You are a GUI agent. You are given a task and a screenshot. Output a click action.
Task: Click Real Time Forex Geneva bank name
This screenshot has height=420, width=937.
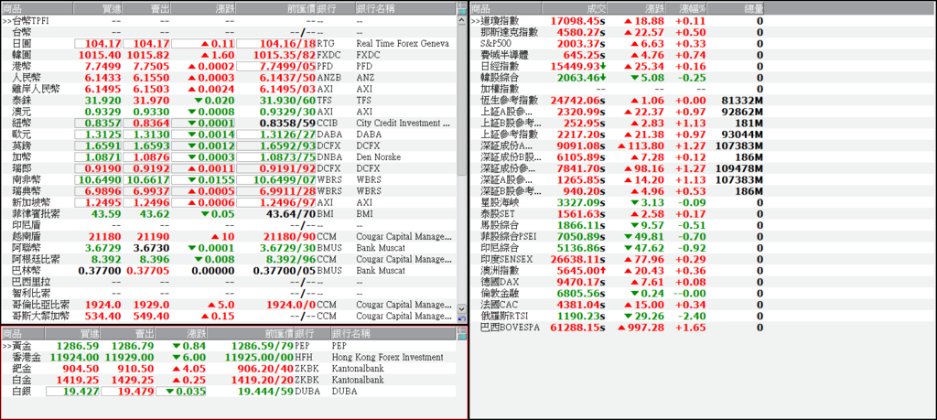point(403,44)
